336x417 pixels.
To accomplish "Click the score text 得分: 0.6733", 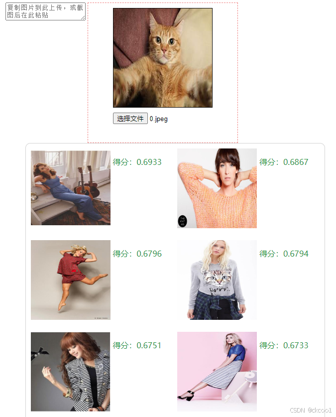I will pos(284,345).
